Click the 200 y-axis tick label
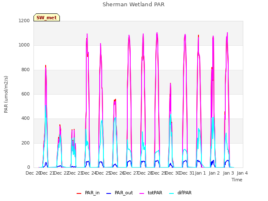 click(26, 143)
